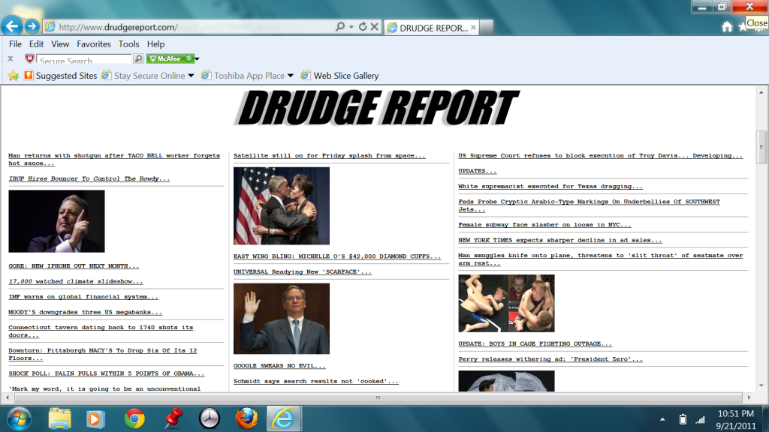Screen dimensions: 769x432
Task: Click the man pointing finger photo
Action: [56, 221]
